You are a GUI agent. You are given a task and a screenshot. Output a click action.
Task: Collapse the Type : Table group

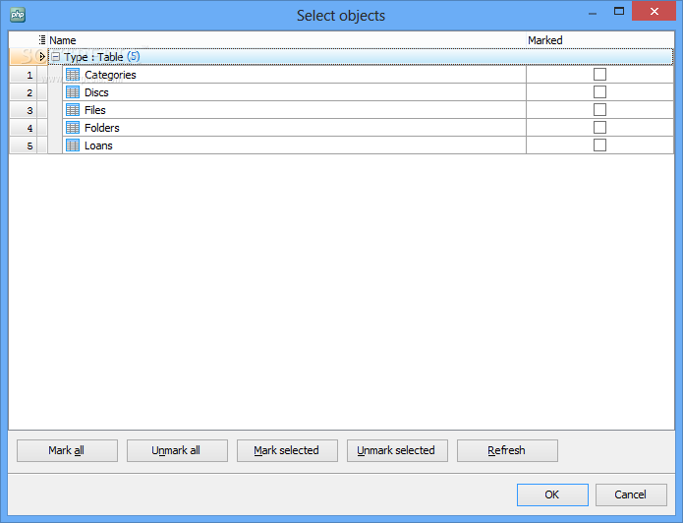[56, 57]
